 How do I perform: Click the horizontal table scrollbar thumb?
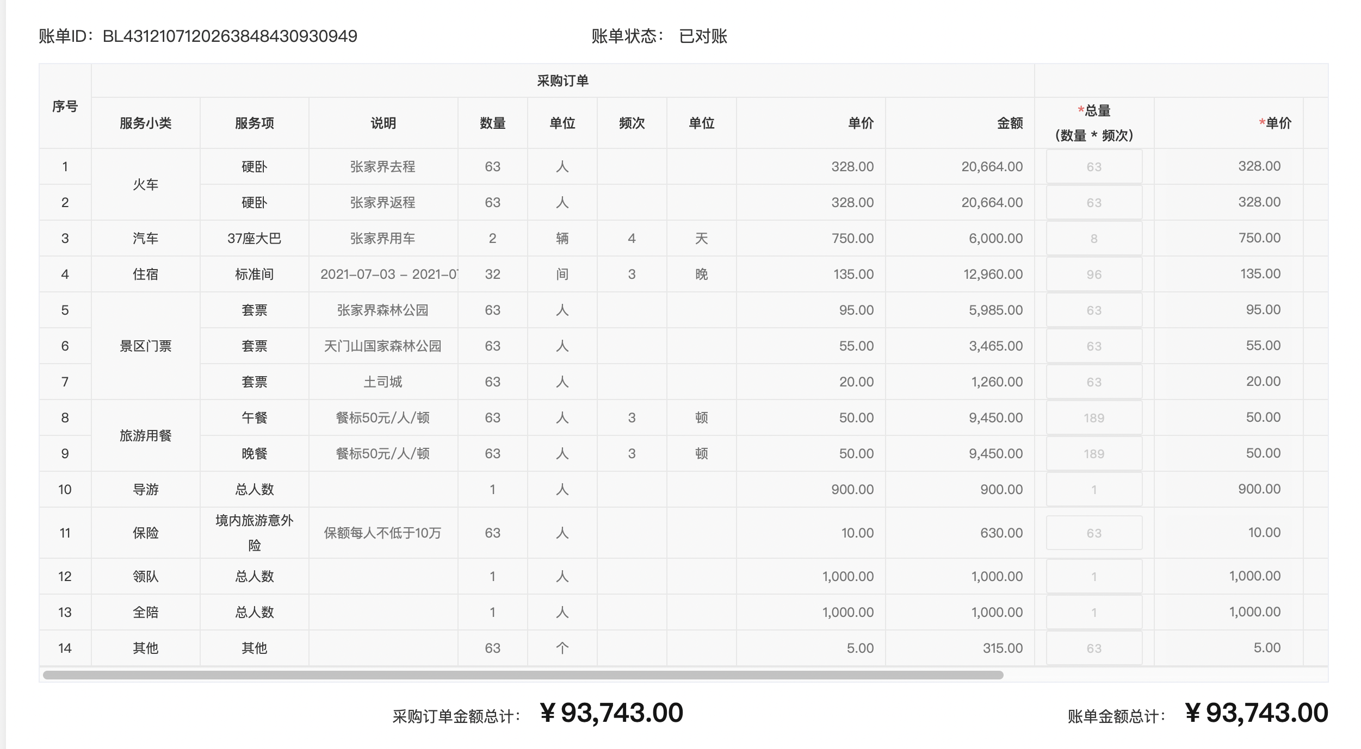[x=522, y=675]
